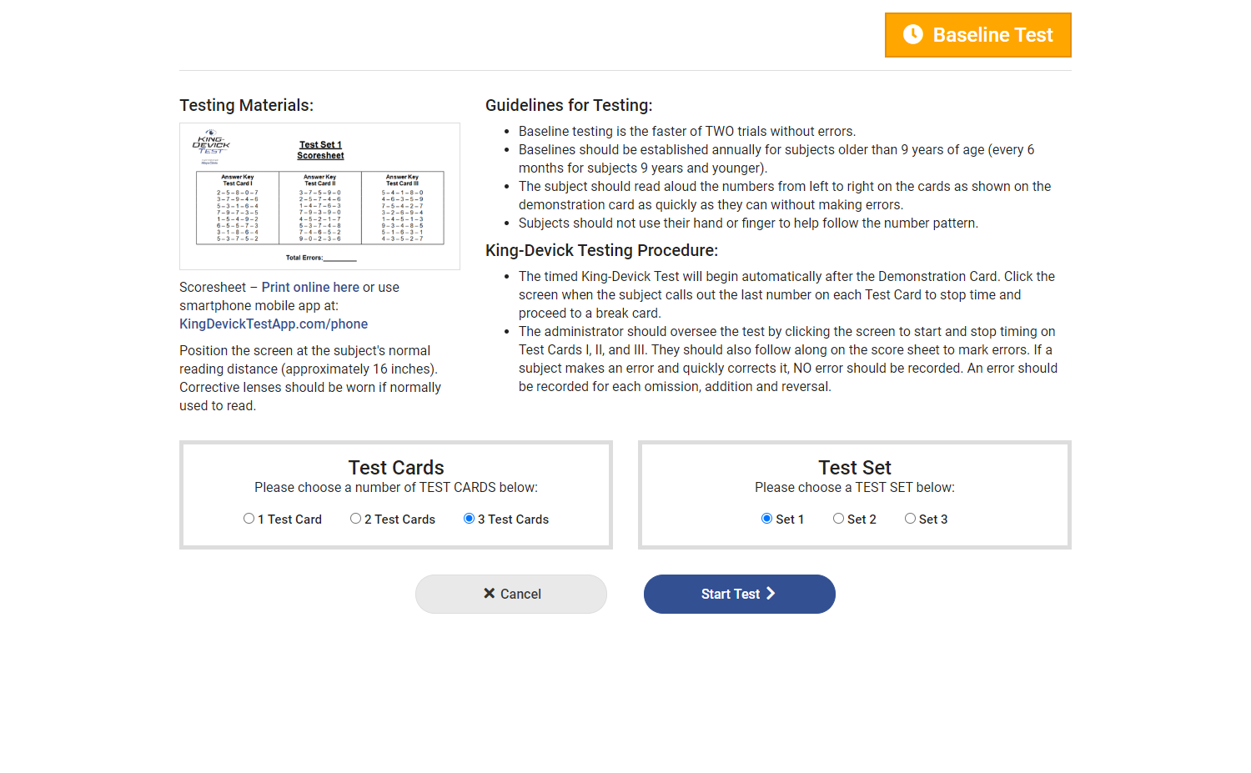Select the 3 Test Cards radio button

[469, 518]
